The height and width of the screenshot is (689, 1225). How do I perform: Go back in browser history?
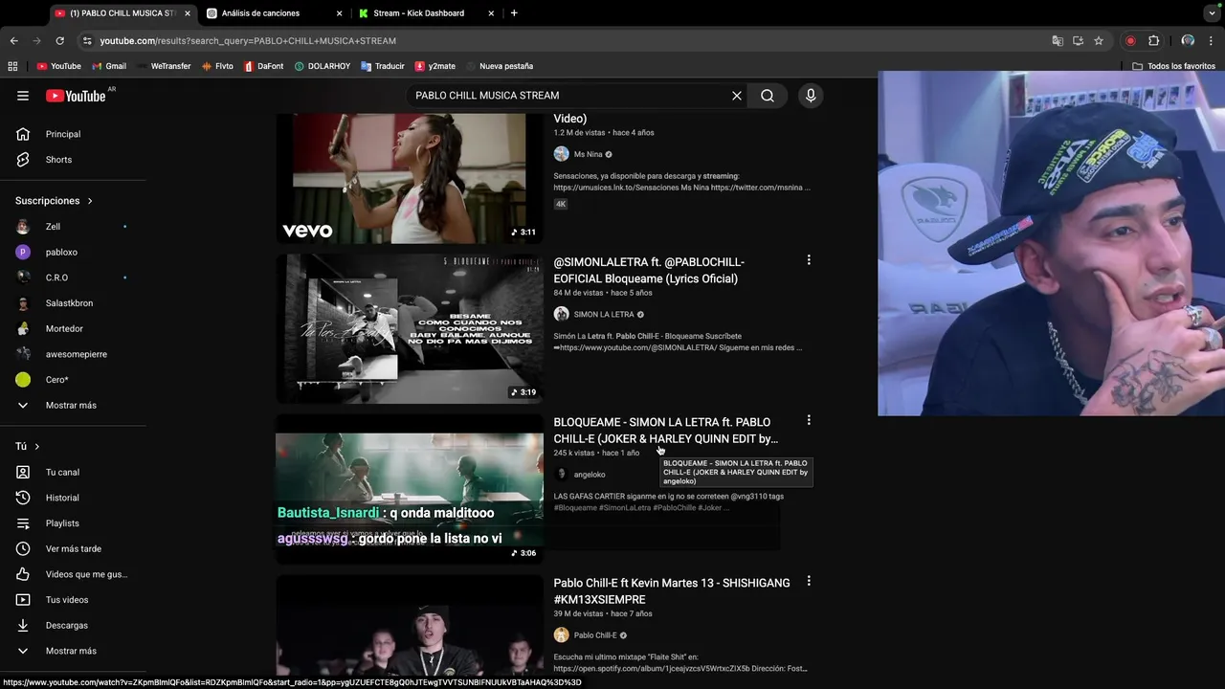pos(13,41)
